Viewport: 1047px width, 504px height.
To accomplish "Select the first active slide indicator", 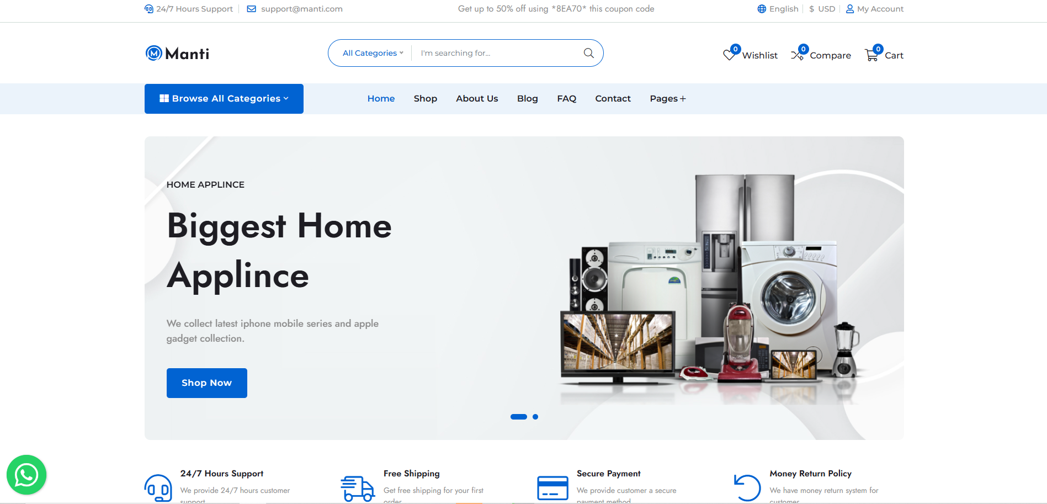I will (x=518, y=417).
